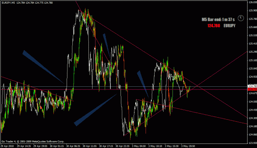Select the '30 Apr 22:35' time axis label
Image resolution: width=257 pixels, height=148 pixels.
(x=122, y=146)
